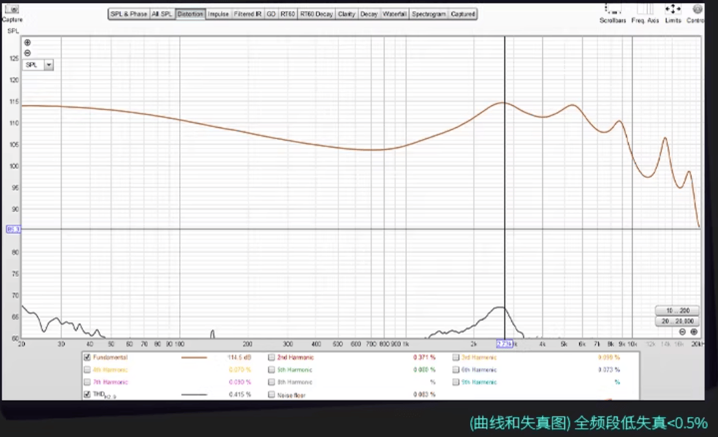Image resolution: width=718 pixels, height=437 pixels.
Task: Click horizontal zoom-in plus icon near bottom right
Action: (694, 332)
